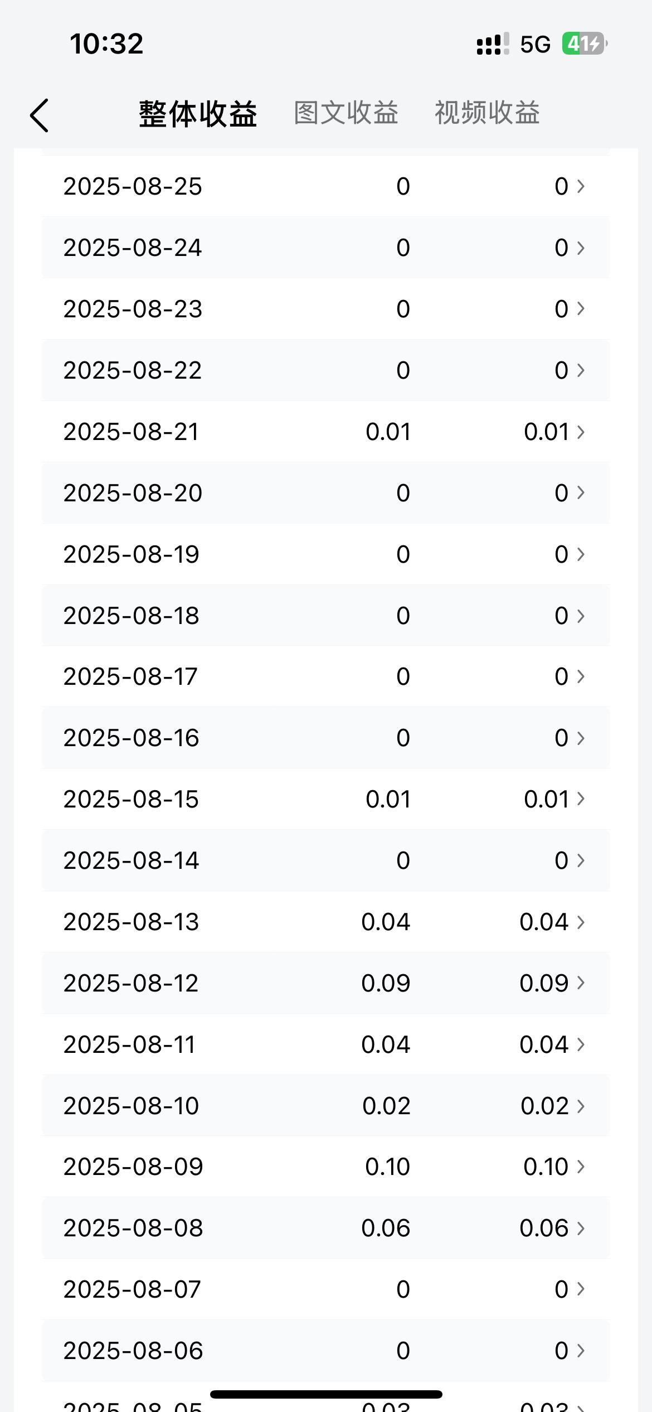The width and height of the screenshot is (652, 1412).
Task: Expand the 2025-08-15 row chevron
Action: pyautogui.click(x=581, y=799)
